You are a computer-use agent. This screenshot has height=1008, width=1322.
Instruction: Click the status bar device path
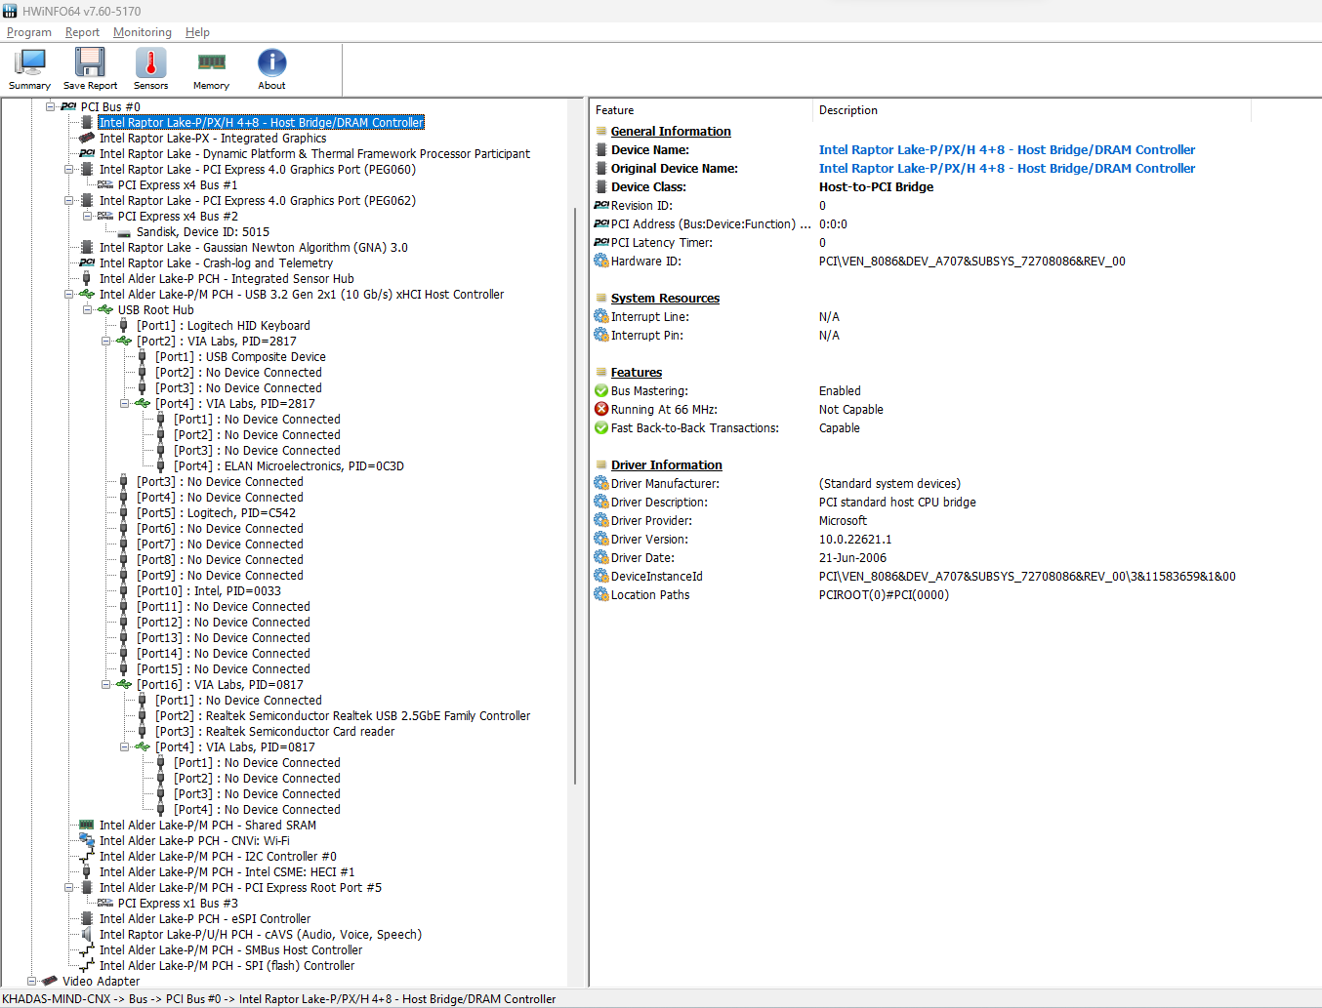(279, 999)
